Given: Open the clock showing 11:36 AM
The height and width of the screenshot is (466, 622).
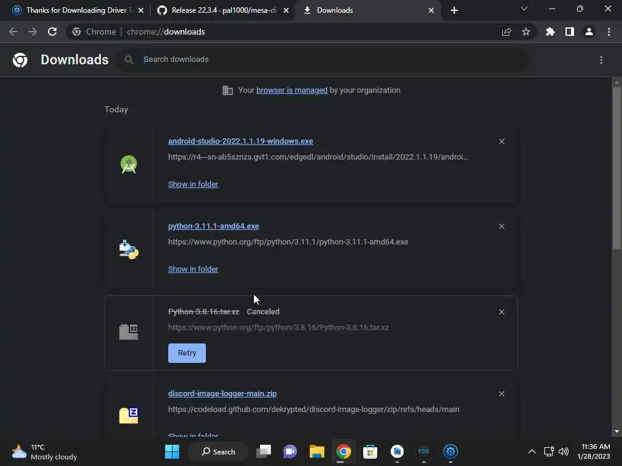Looking at the screenshot, I should pos(594,451).
